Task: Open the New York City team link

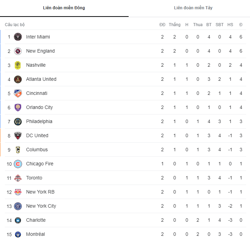Action: point(41,206)
